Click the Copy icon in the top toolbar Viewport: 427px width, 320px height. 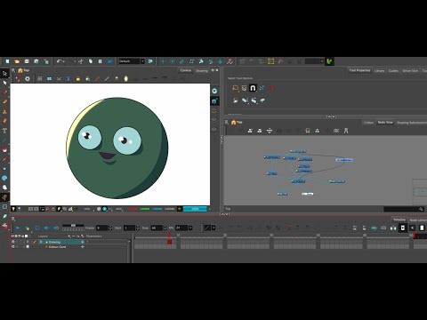tap(91, 61)
